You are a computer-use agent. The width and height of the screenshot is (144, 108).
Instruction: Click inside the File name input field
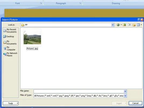click(79, 91)
